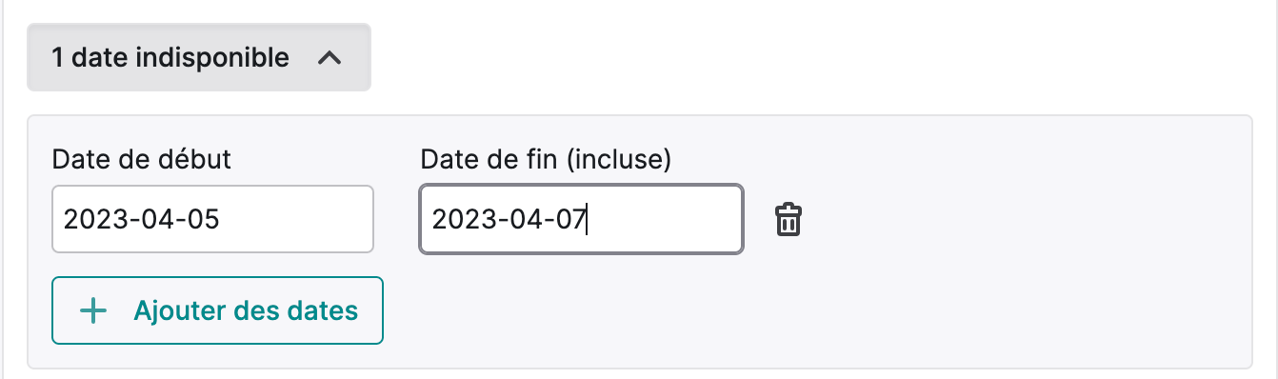The image size is (1278, 379).
Task: Select the 1 date indisponible text
Action: pos(170,58)
